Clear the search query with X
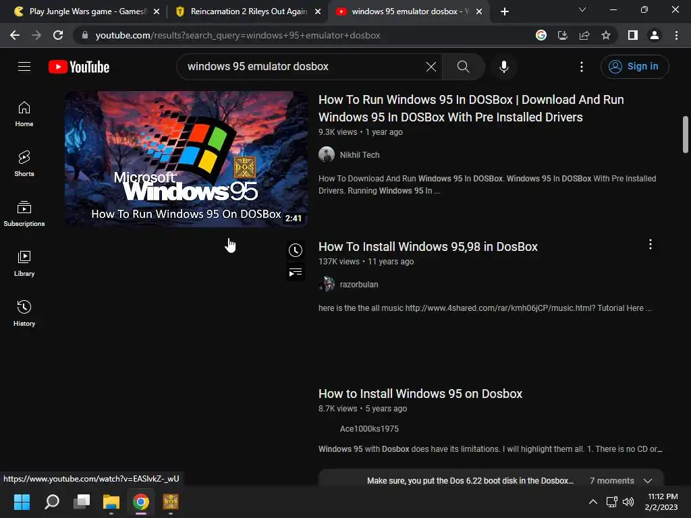The width and height of the screenshot is (691, 518). coord(431,67)
